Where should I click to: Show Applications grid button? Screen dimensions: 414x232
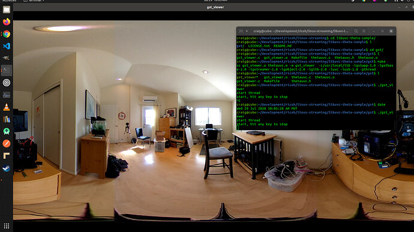7,226
